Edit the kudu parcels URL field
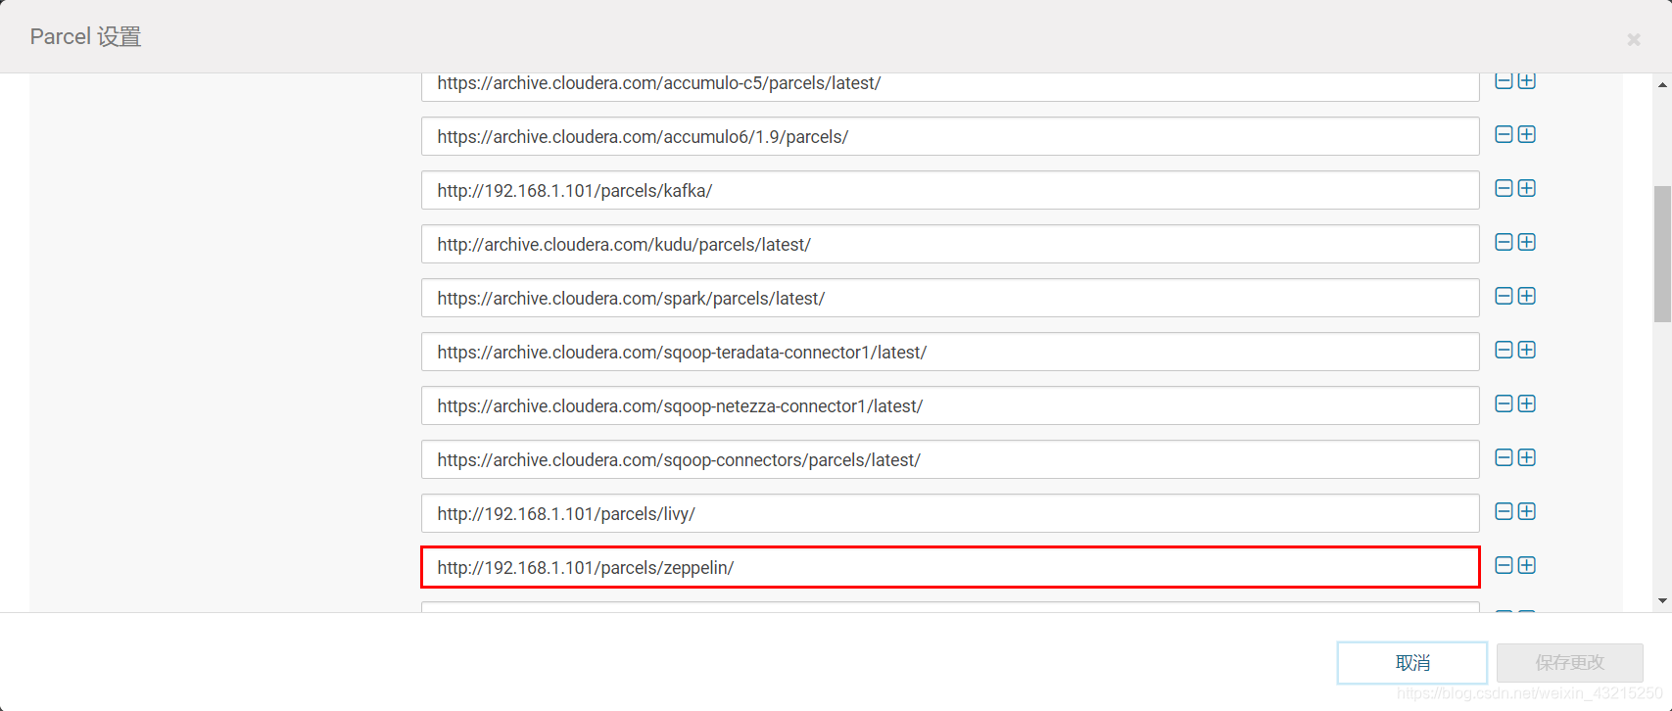This screenshot has width=1672, height=711. pos(950,244)
